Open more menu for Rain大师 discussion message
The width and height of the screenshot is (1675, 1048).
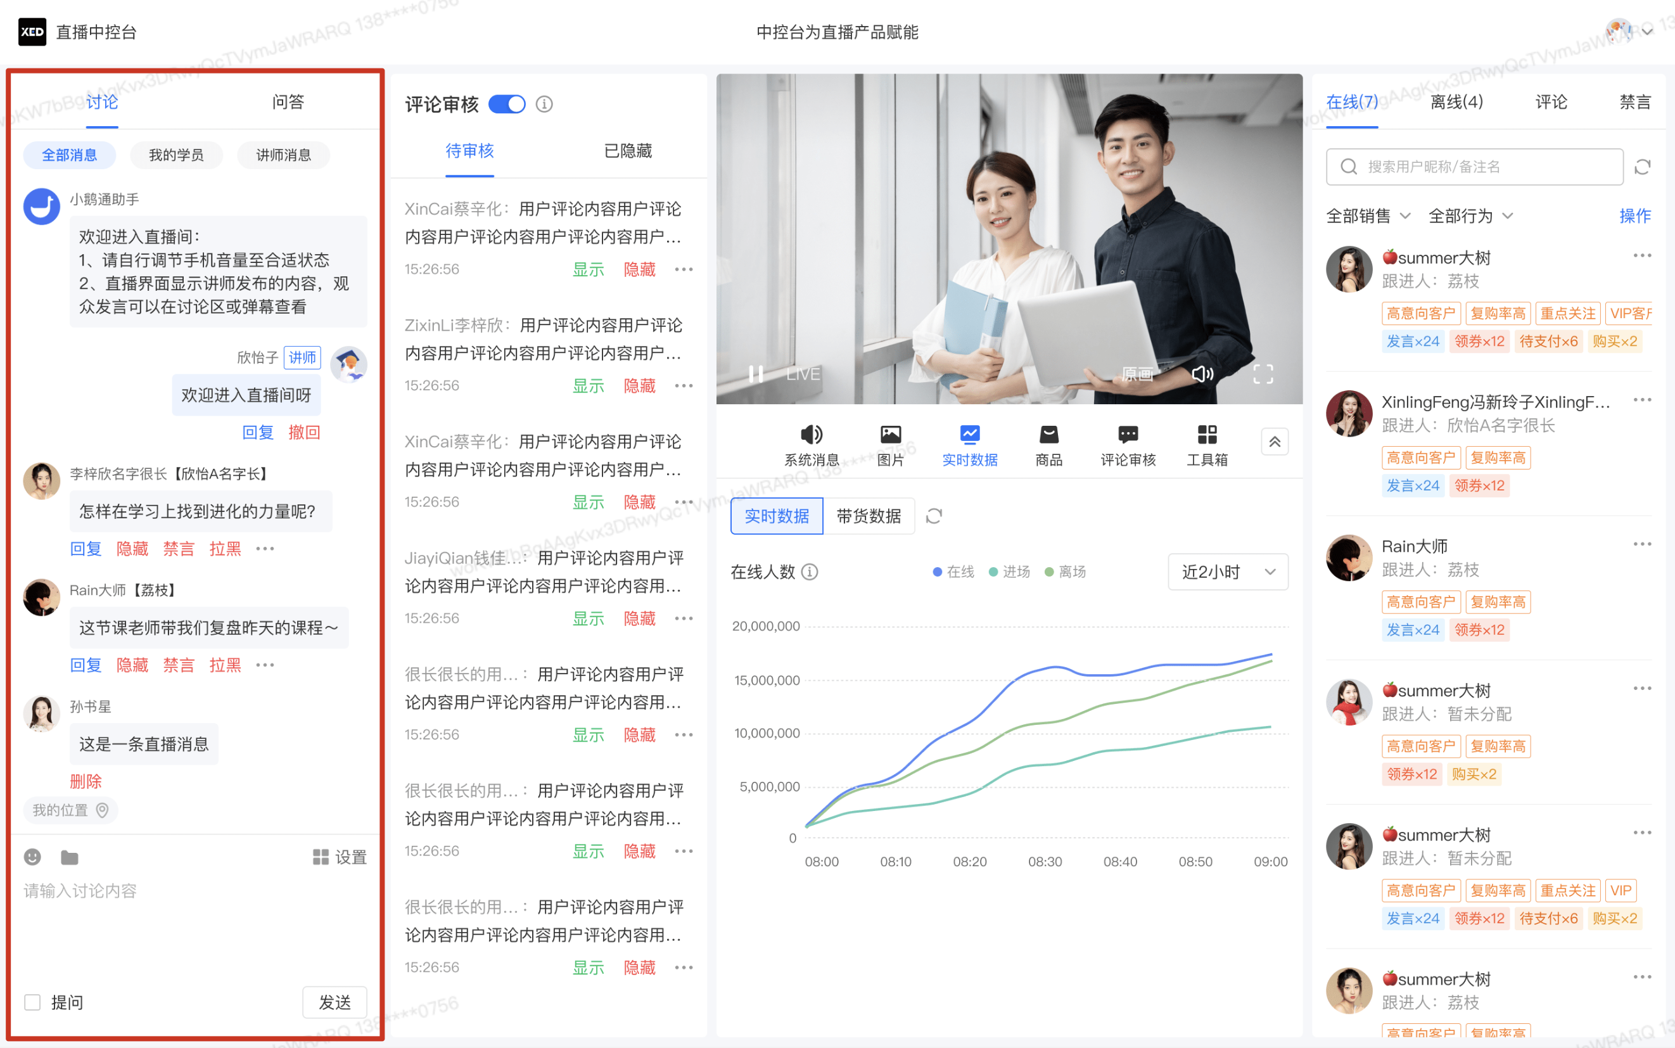[x=265, y=665]
